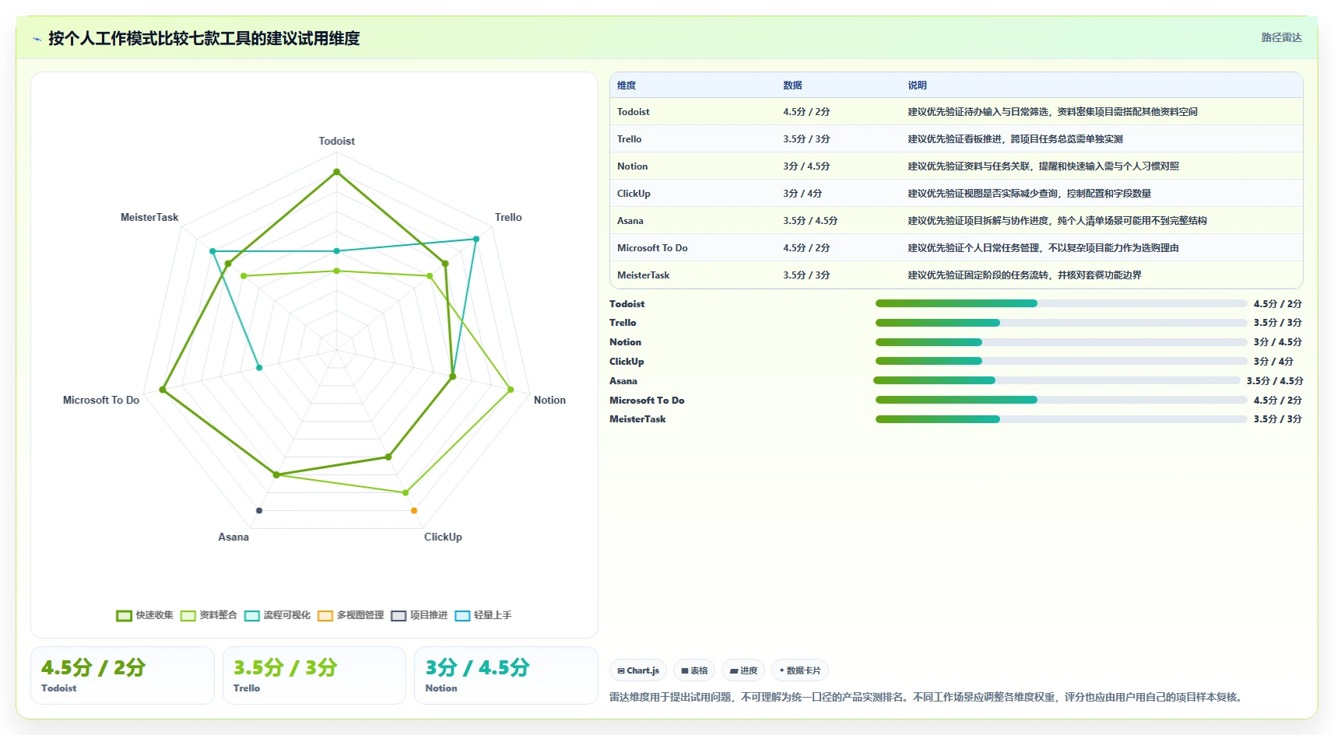Viewport: 1334px width, 735px height.
Task: Click the teal data point on Trello axis tip
Action: pos(476,239)
